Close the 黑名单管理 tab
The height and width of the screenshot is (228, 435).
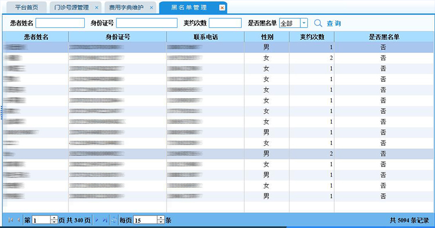pos(222,8)
